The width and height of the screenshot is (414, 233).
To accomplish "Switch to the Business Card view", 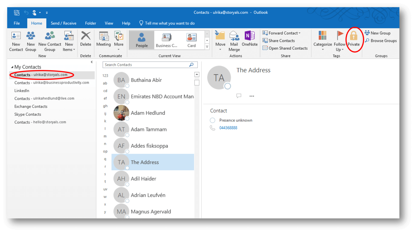I will (x=166, y=40).
